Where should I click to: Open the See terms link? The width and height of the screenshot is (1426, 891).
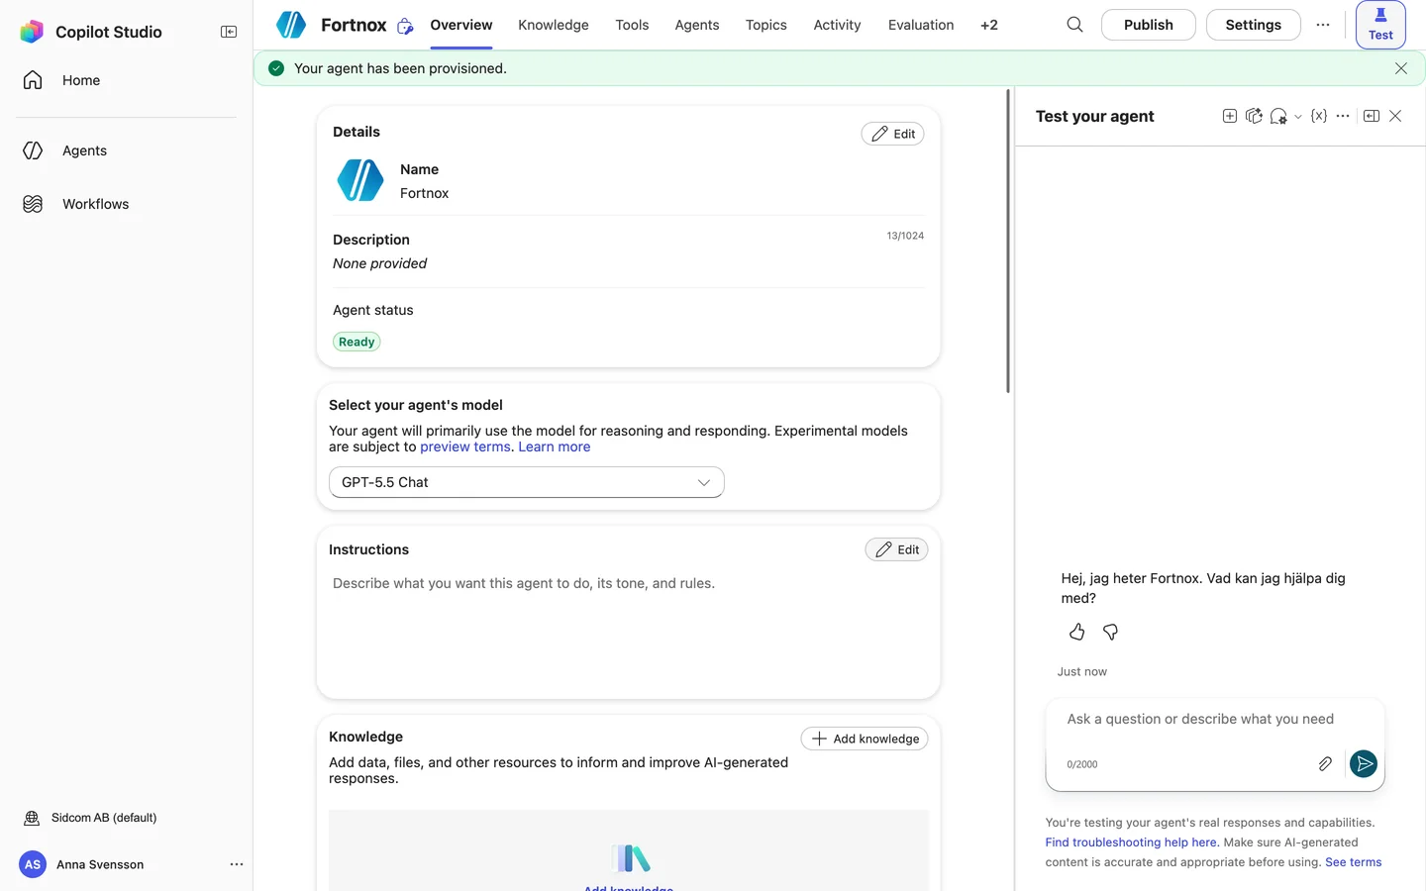1354,862
